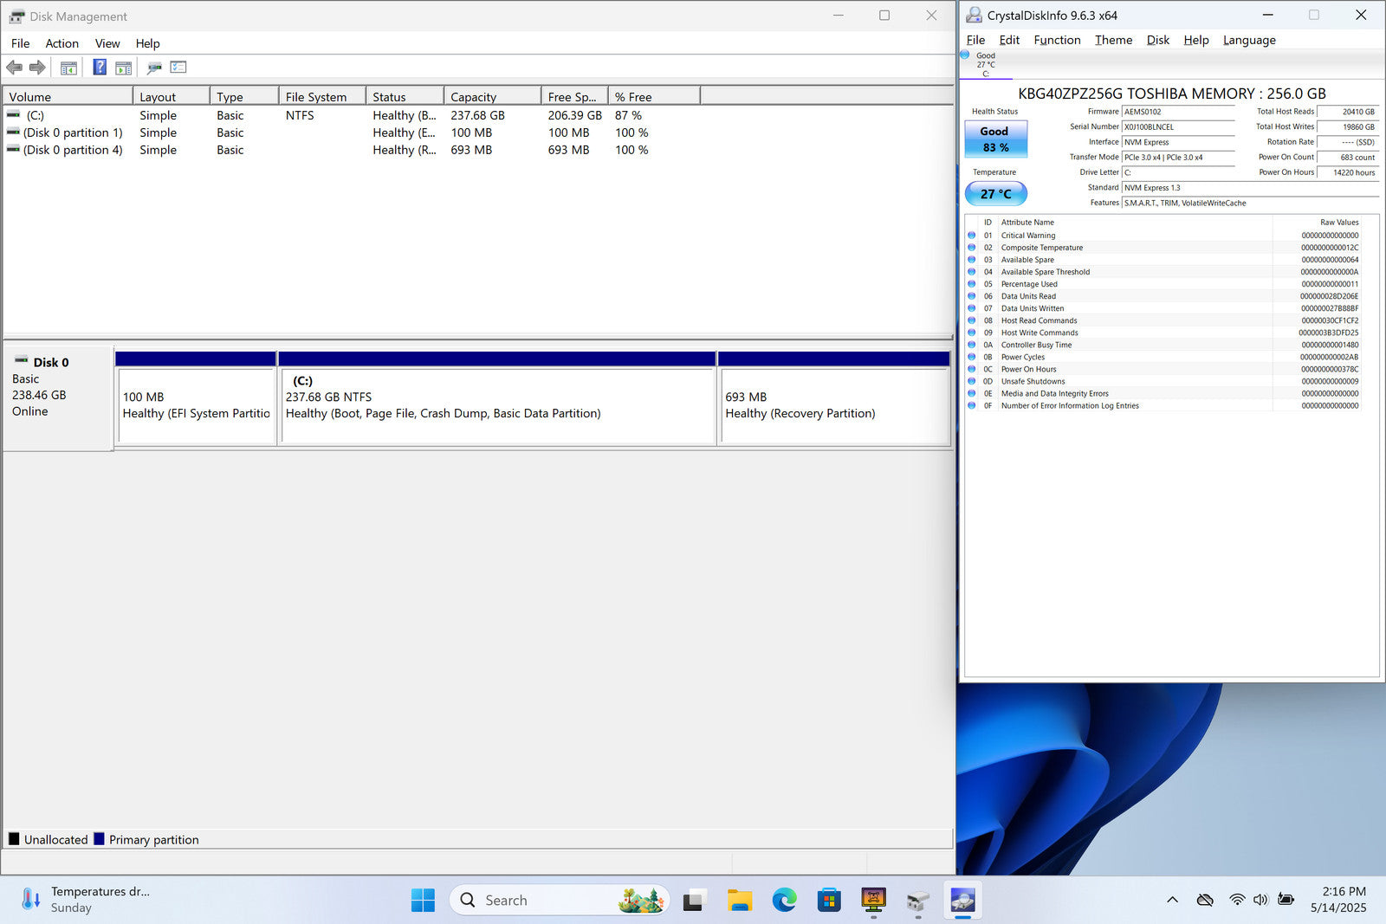Open the Theme menu in CrystalDiskInfo
1386x924 pixels.
coord(1113,40)
